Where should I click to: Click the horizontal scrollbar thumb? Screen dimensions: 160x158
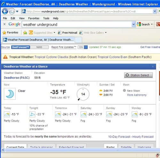(x=83, y=150)
